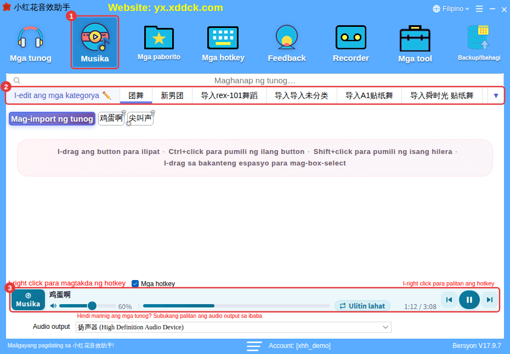Switch to the 团舞 category tab
Screen dimensions: 510x354
[x=136, y=95]
